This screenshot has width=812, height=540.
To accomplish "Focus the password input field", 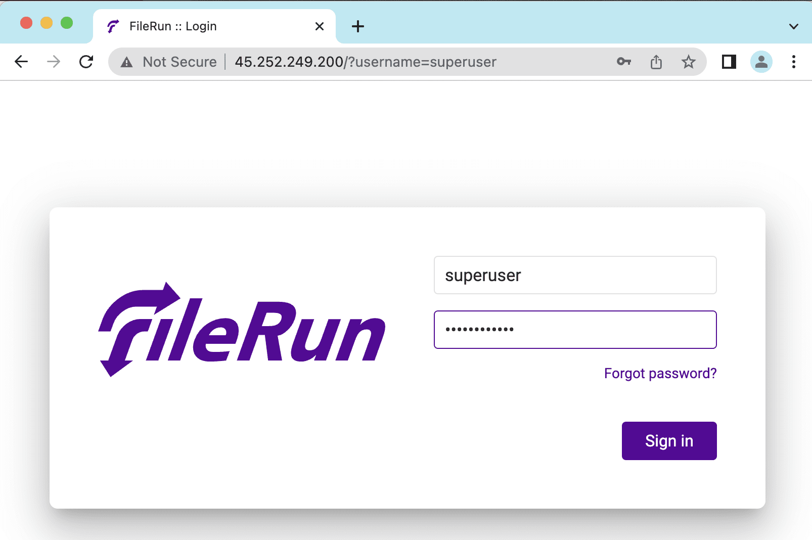I will click(x=575, y=330).
